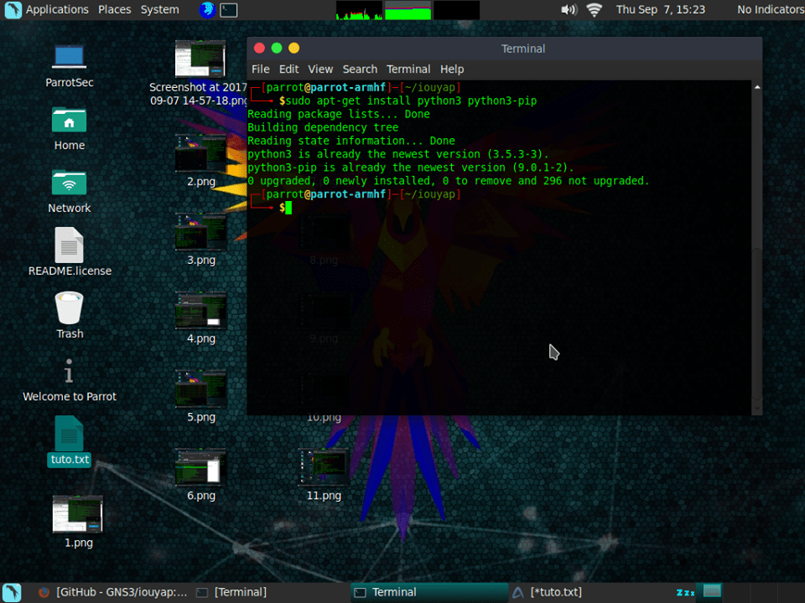This screenshot has width=805, height=603.
Task: Open the Terminal File menu
Action: (260, 70)
